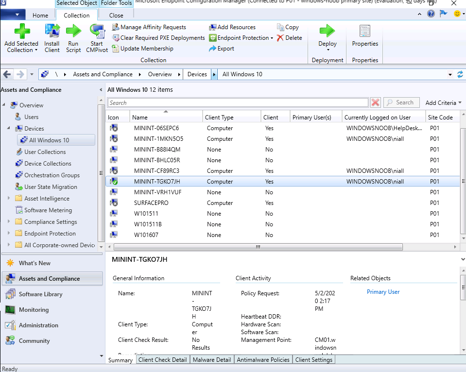Click the Primary User related object link
Screen dimensions: 466x372
pyautogui.click(x=383, y=292)
